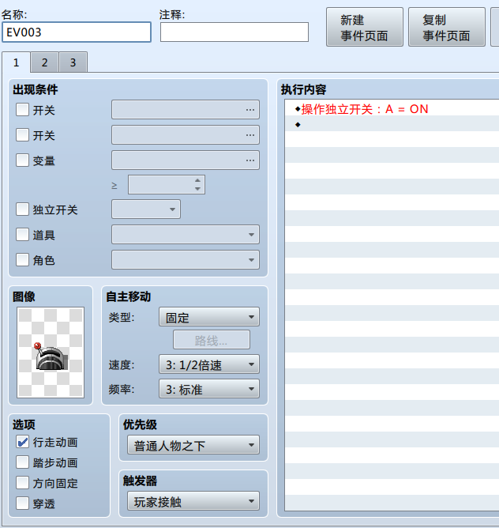Open the 触发器 dropdown showing 玩家接触
Viewport: 499px width, 528px height.
[193, 501]
